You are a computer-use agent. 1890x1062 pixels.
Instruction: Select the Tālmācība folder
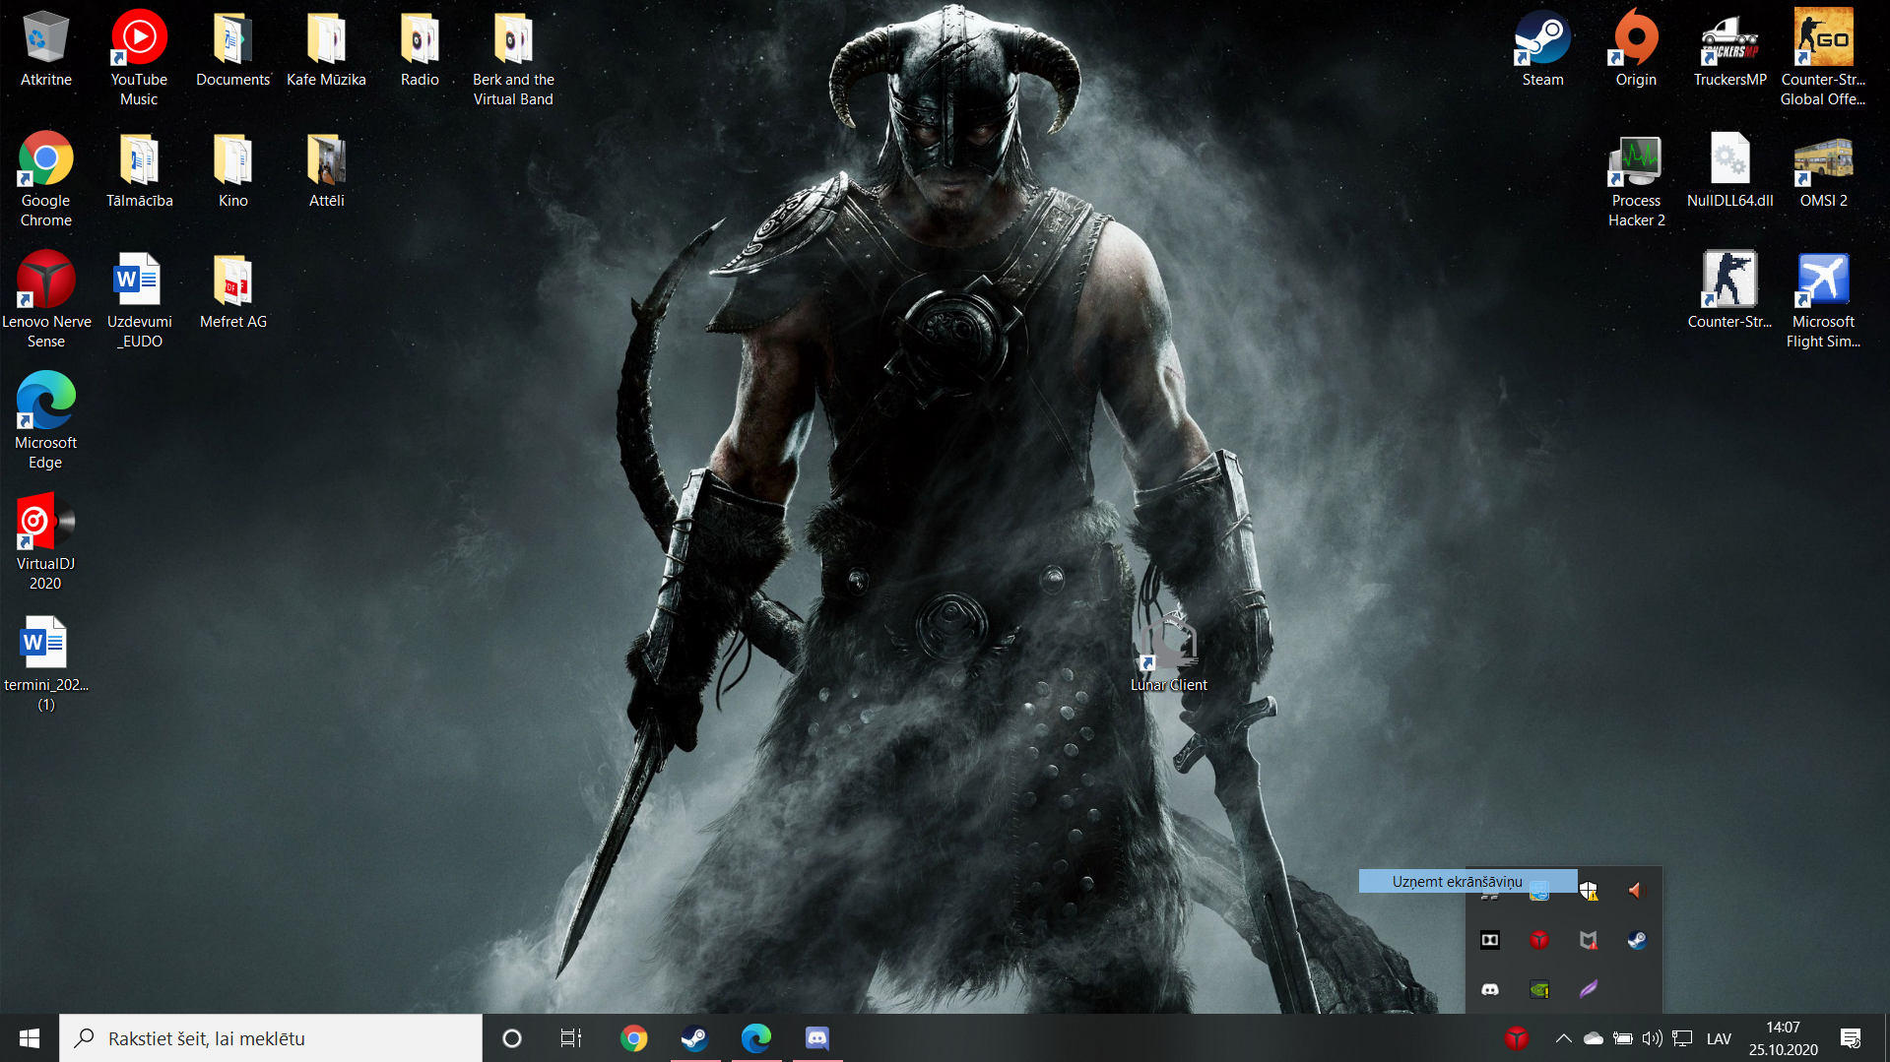[x=139, y=170]
